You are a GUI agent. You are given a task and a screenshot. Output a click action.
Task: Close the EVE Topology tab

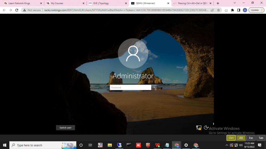point(126,3)
